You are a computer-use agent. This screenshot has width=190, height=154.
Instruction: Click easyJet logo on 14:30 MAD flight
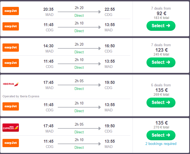pos(11,48)
